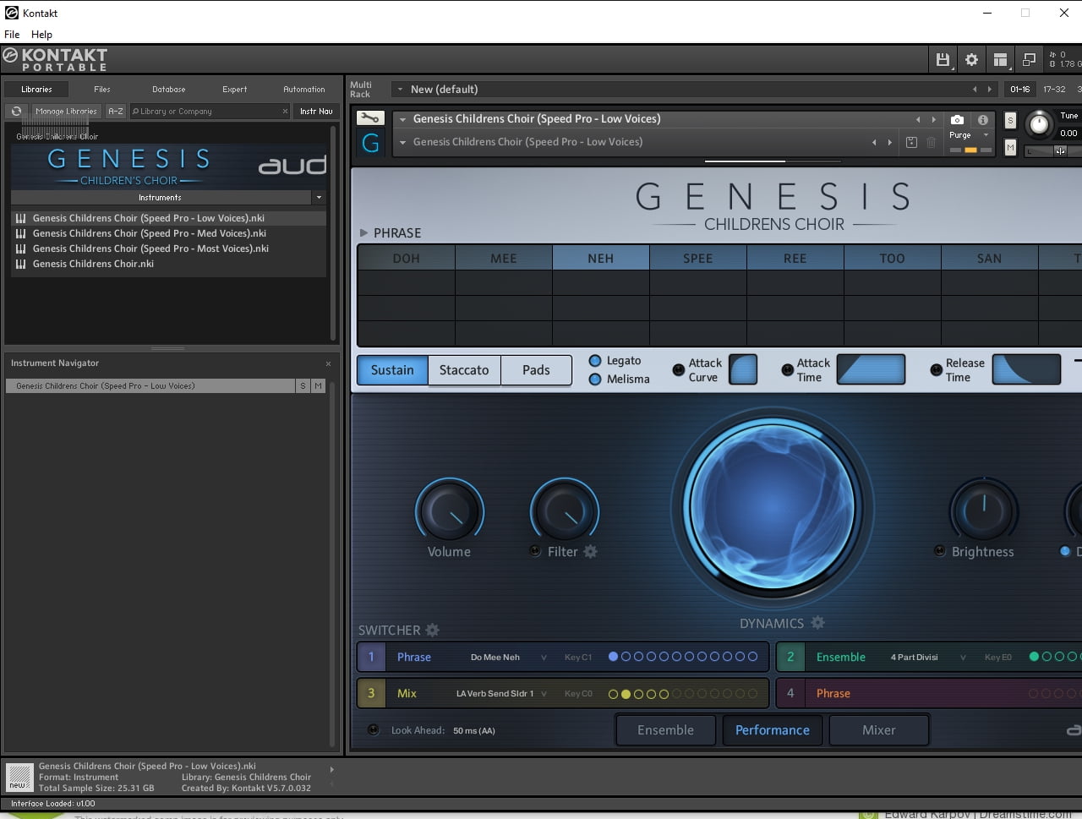
Task: Close the Instrument Navigator panel
Action: pos(328,363)
